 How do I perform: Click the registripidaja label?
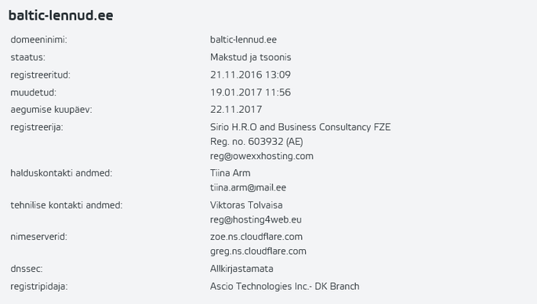(39, 286)
